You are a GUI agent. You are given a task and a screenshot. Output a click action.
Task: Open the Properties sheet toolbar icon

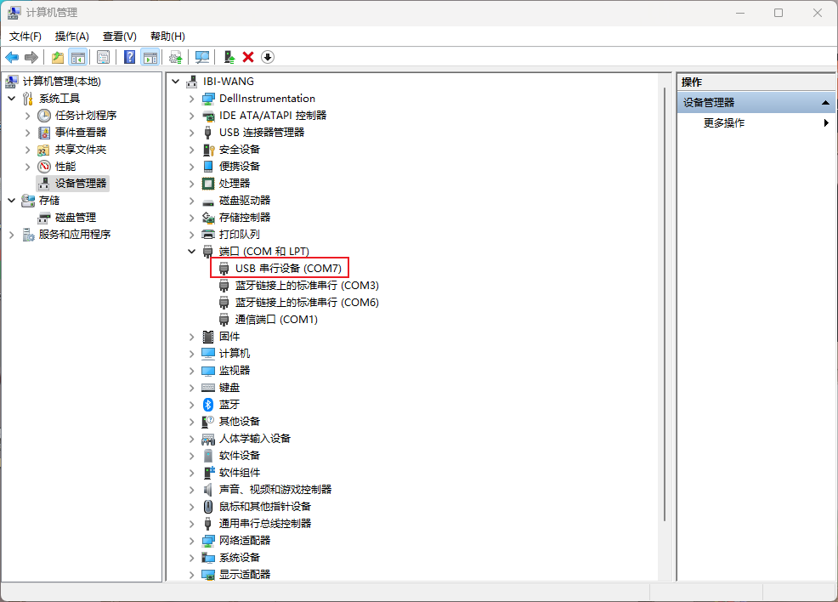tap(104, 57)
